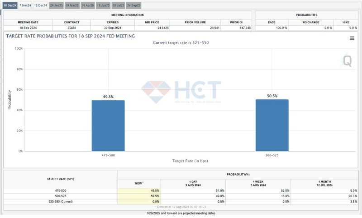This screenshot has width=362, height=218.
Task: View the 30 Jul25 meeting tab
Action: (x=119, y=5)
